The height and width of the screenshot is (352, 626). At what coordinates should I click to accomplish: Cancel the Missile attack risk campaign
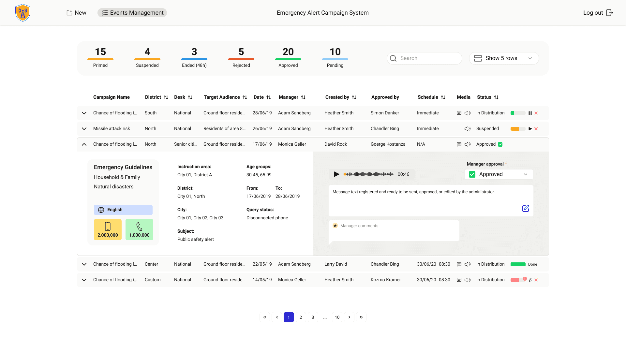coord(536,129)
